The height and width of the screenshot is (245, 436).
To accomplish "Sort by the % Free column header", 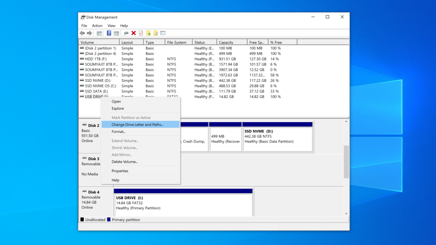I will [283, 42].
